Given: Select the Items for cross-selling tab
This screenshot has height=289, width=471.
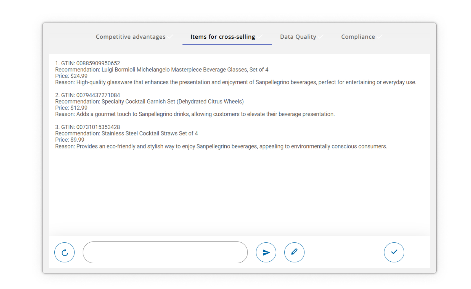Looking at the screenshot, I should [x=222, y=37].
